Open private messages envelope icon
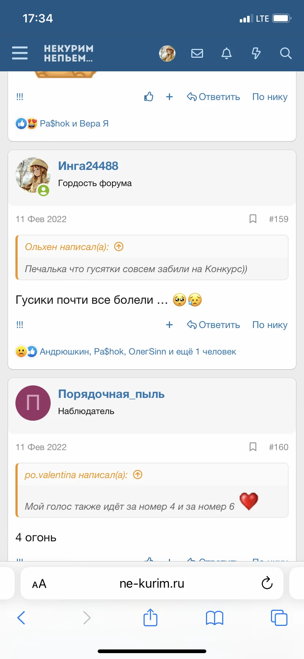This screenshot has width=304, height=659. pyautogui.click(x=197, y=53)
